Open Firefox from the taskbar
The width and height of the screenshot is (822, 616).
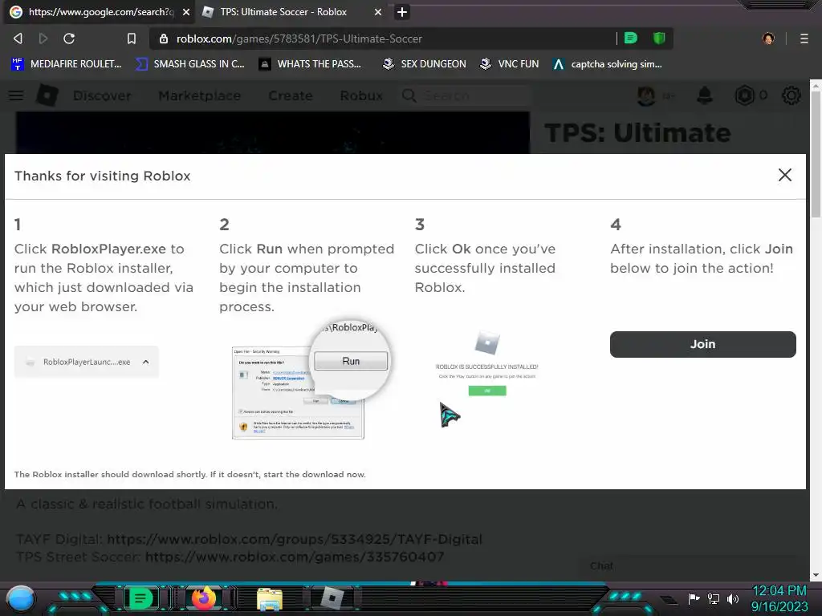[x=204, y=598]
